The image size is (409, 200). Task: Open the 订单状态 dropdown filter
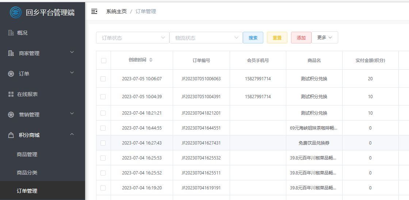[x=133, y=38]
